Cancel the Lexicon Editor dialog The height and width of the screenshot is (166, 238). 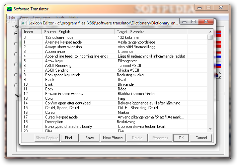pos(201,138)
